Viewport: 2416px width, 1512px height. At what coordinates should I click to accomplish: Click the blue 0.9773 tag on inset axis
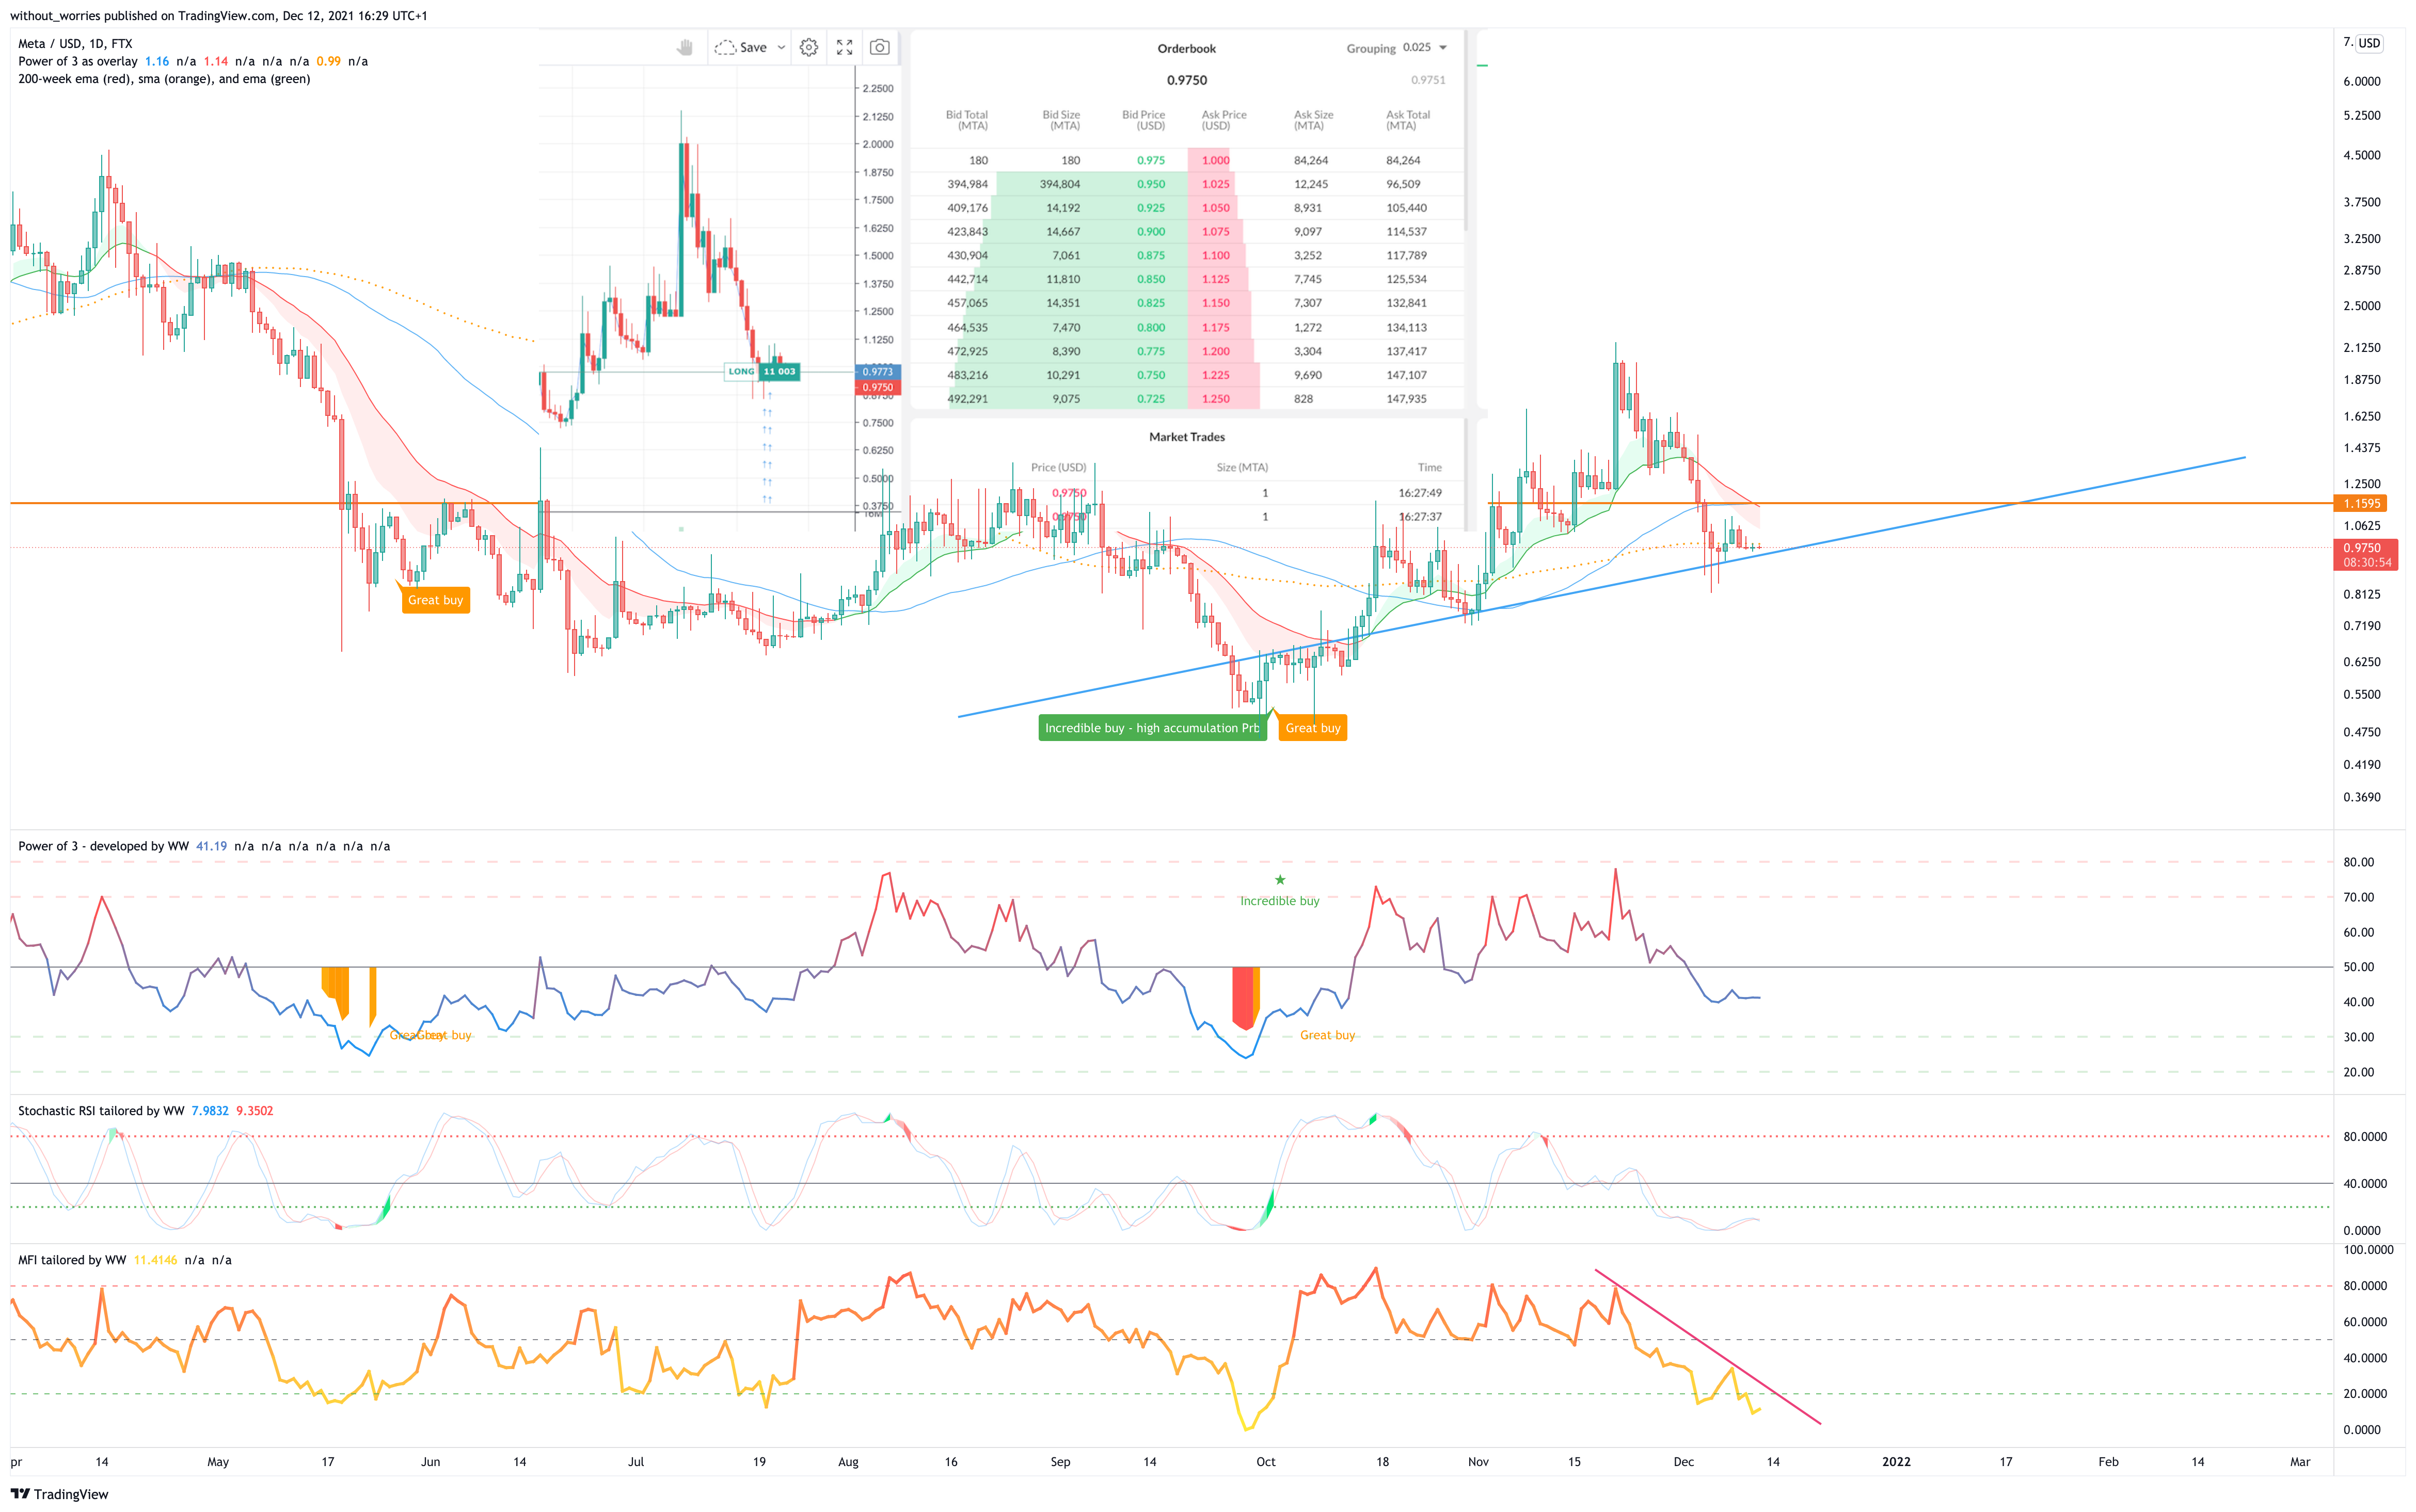[878, 372]
